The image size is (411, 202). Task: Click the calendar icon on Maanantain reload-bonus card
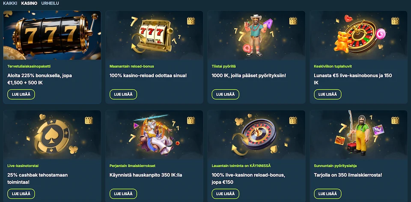(191, 21)
